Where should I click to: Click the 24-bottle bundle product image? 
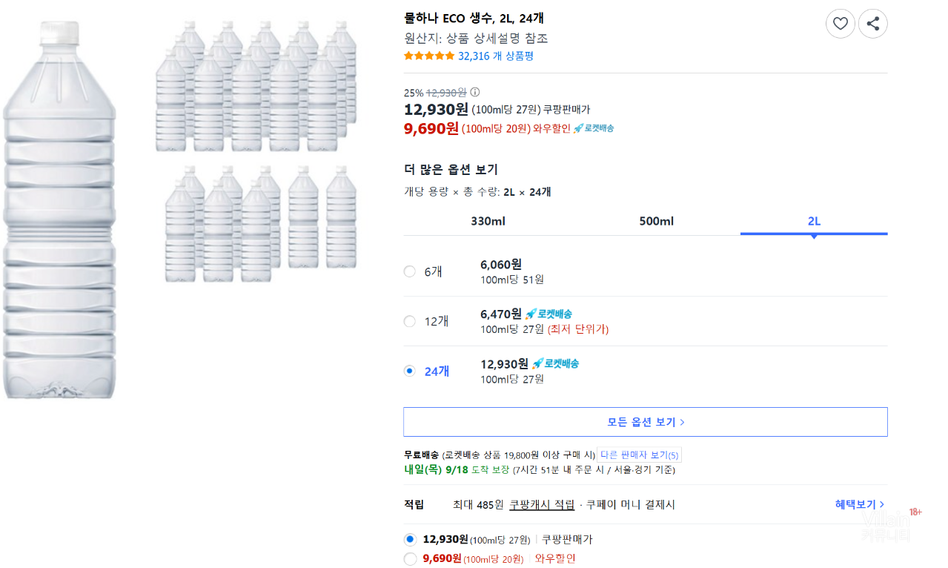point(256,148)
